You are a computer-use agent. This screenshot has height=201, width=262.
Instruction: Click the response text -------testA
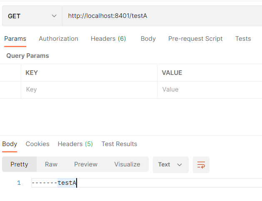(54, 183)
